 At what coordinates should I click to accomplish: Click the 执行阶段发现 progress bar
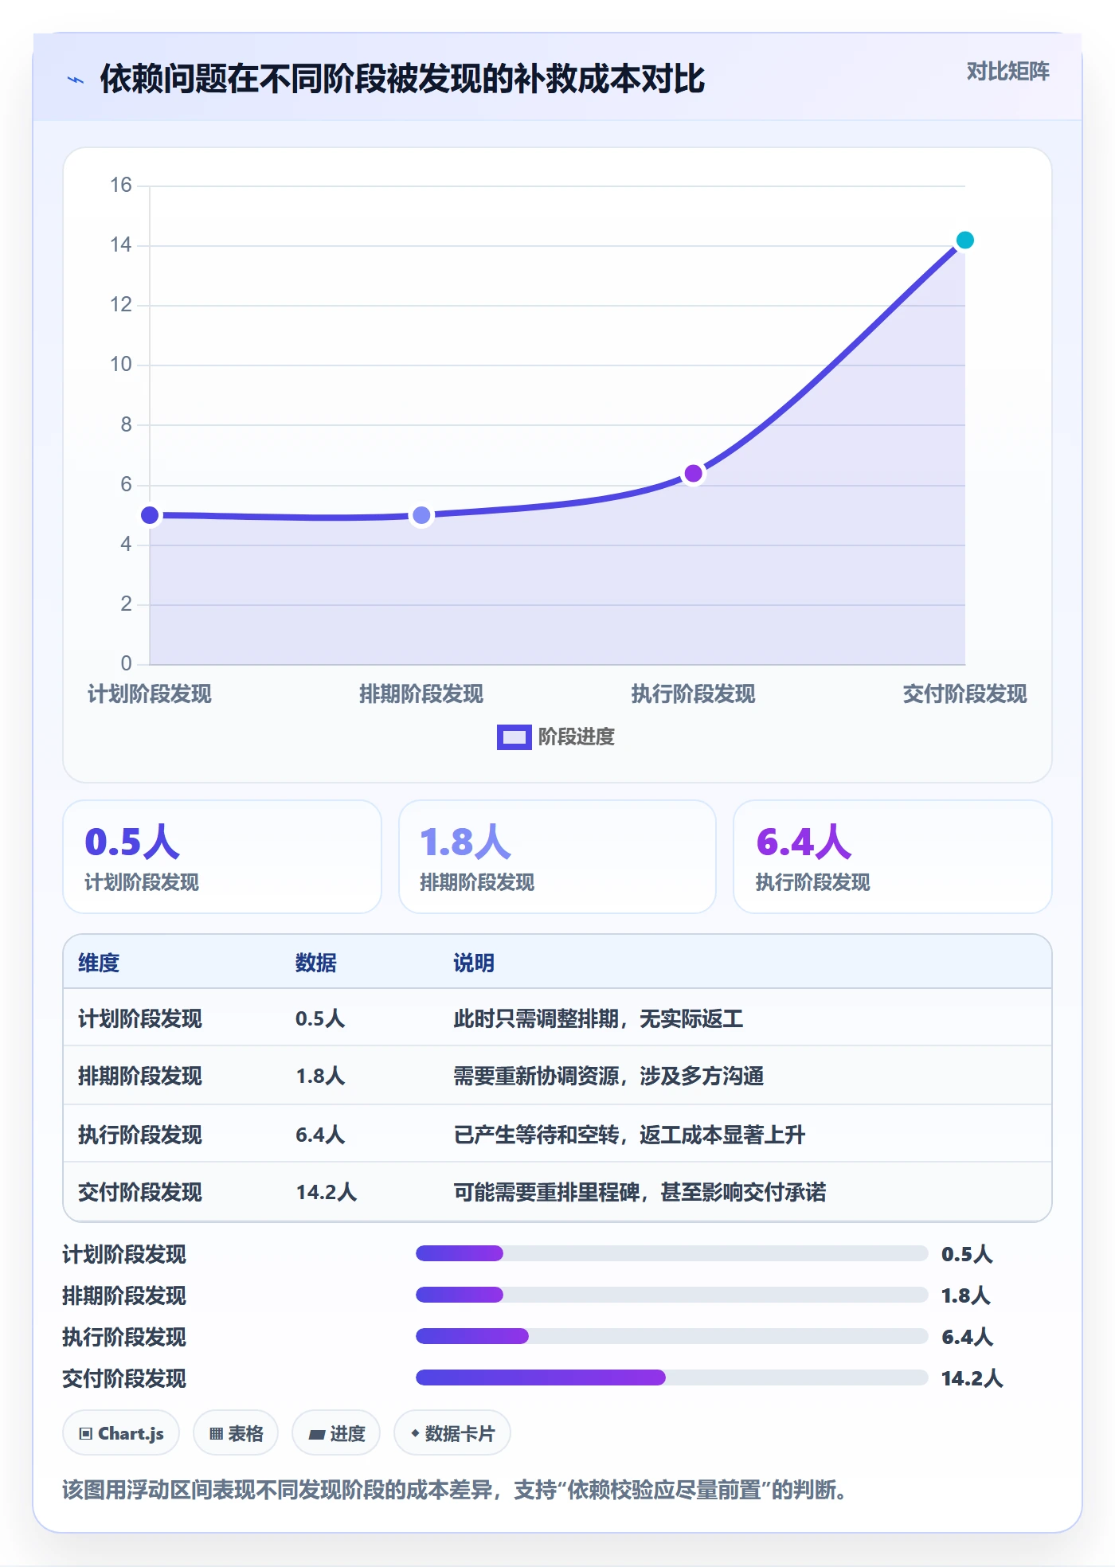pos(671,1336)
